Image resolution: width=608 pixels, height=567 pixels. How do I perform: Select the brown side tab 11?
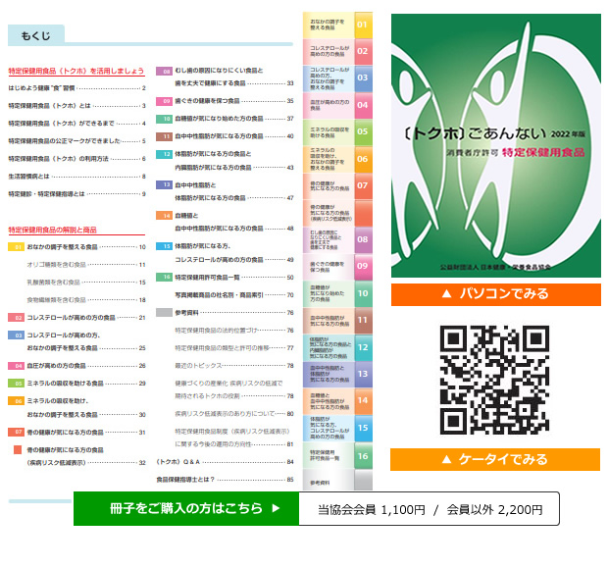[337, 321]
